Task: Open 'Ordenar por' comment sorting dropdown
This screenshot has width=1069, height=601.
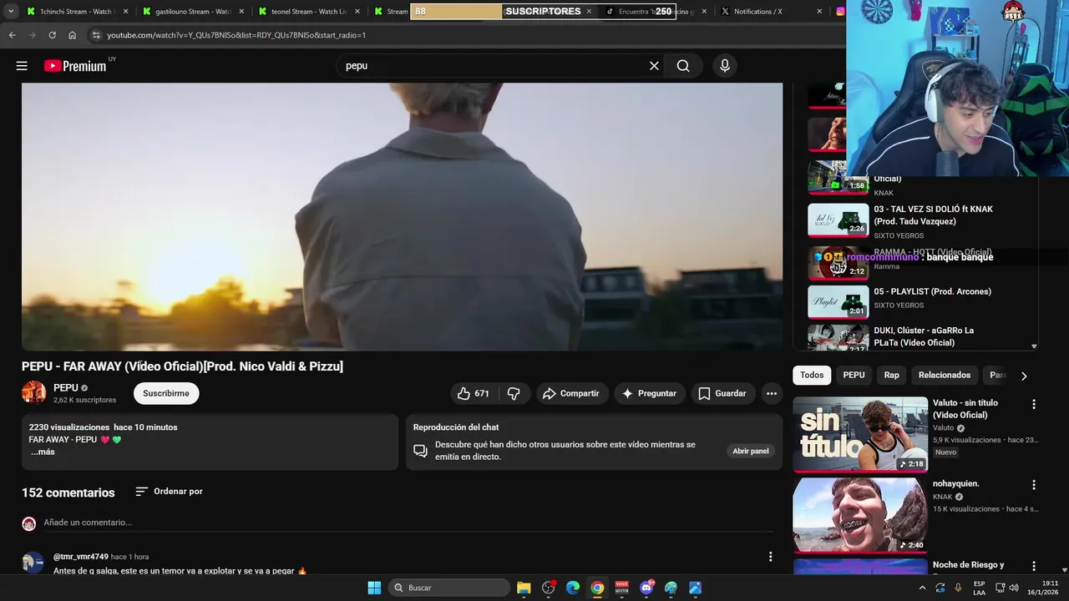Action: pos(169,492)
